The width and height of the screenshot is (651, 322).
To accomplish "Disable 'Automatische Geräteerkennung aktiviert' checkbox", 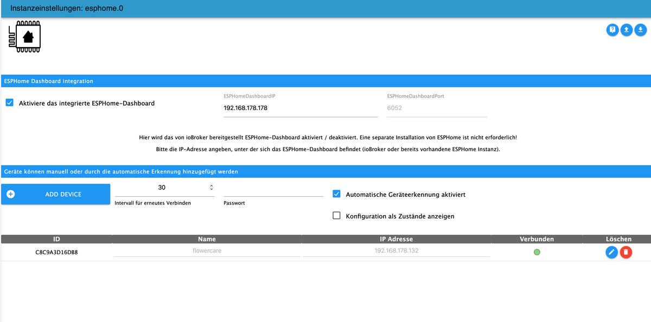I will point(336,194).
